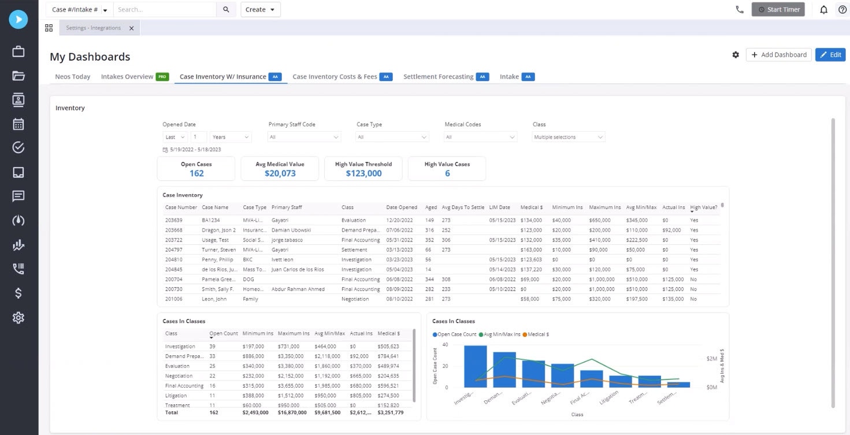Switch to the Neos Today tab
This screenshot has width=850, height=435.
coord(73,77)
